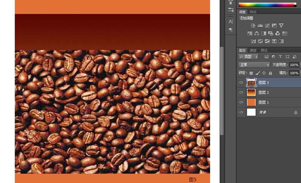Open the 类型 layer filter dropdown

tap(248, 56)
